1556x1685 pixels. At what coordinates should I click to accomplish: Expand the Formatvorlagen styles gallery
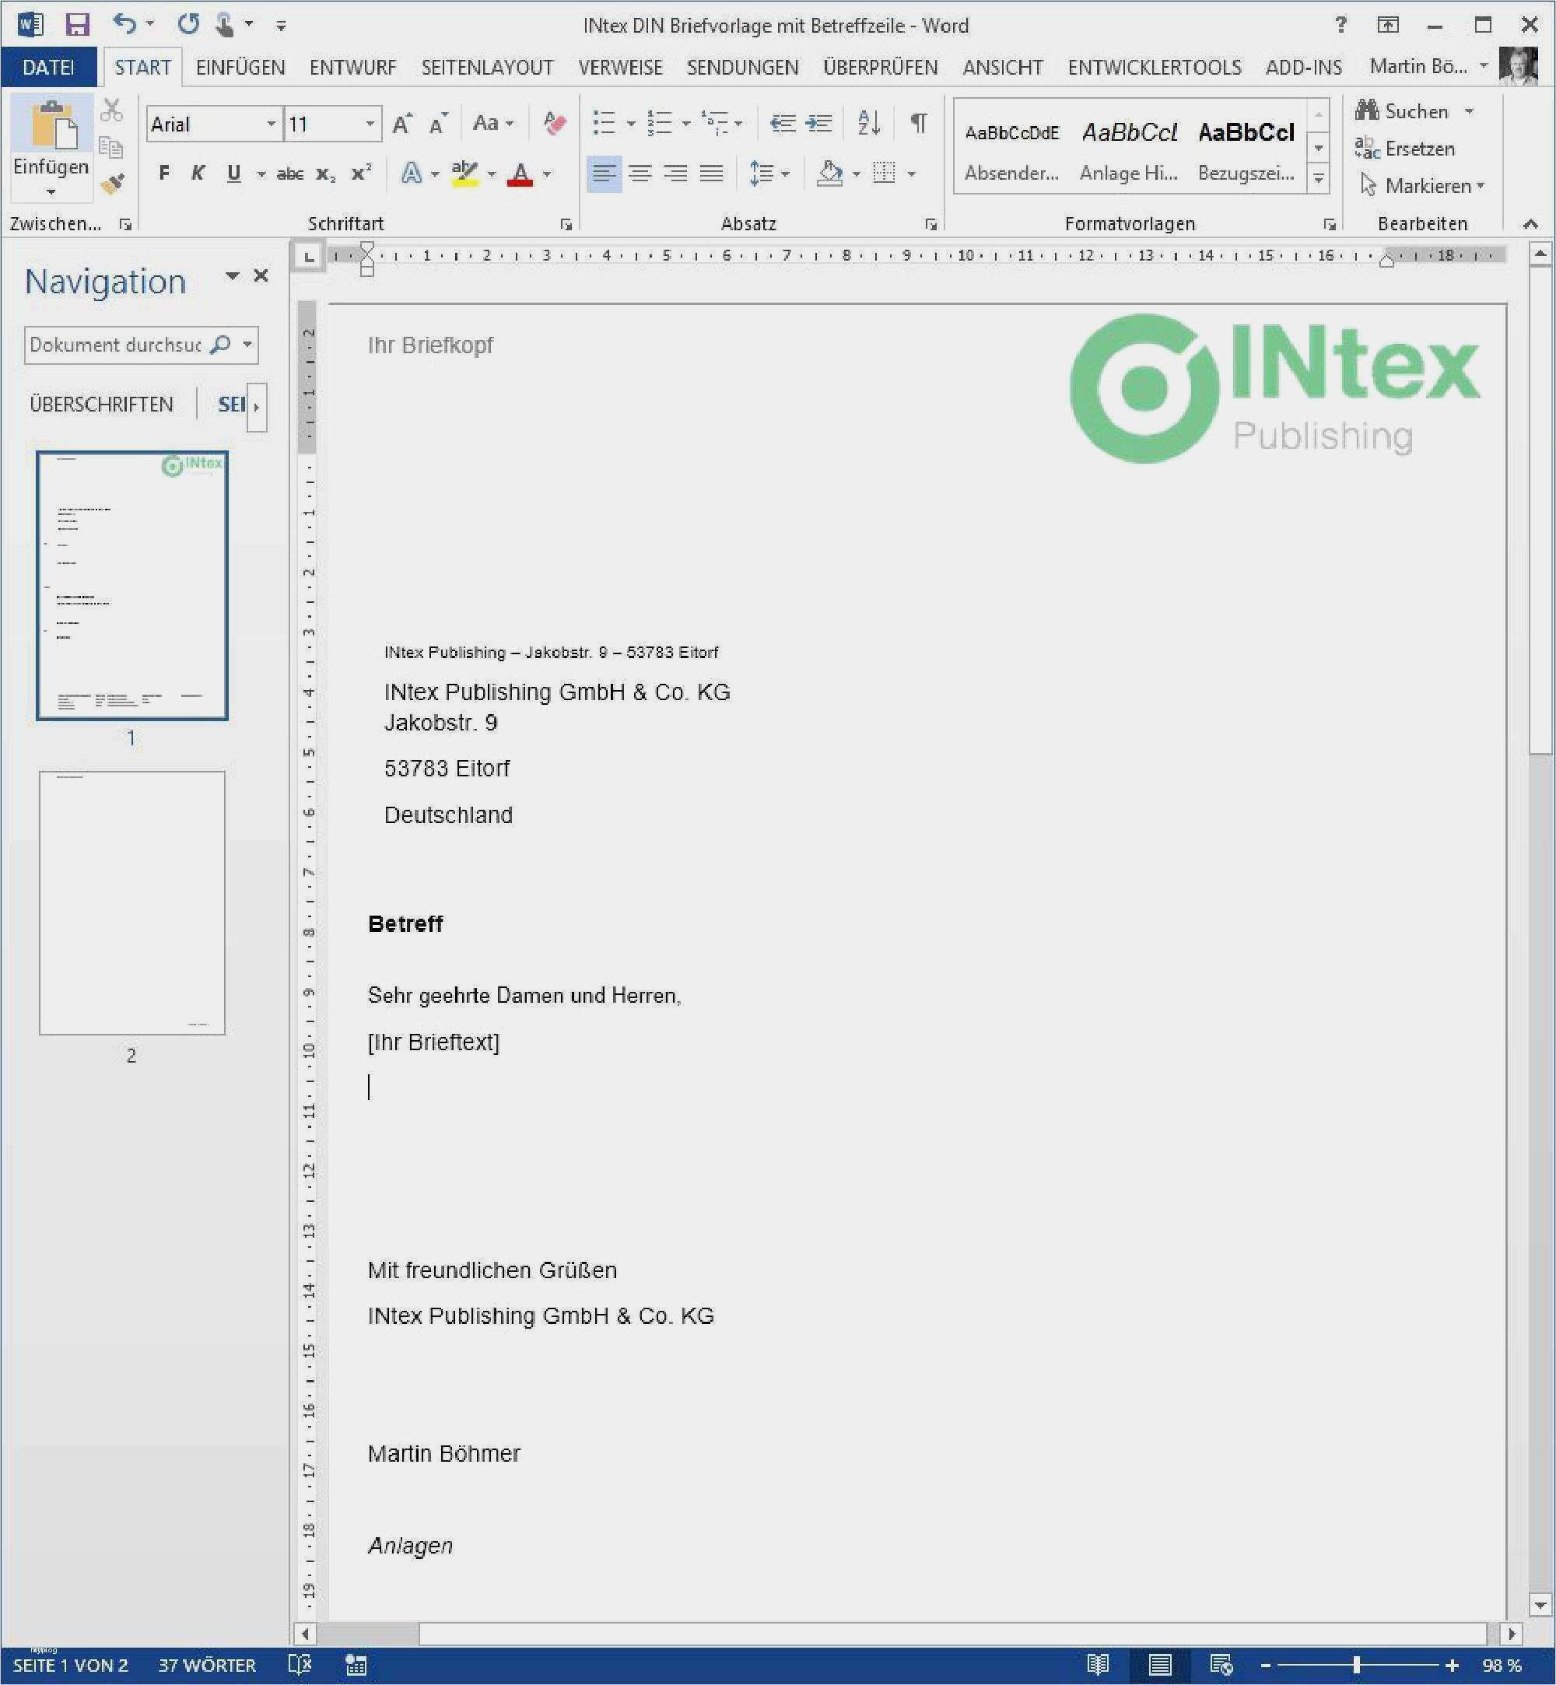click(1319, 178)
